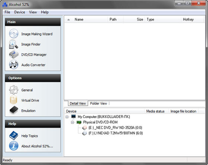Open the Image Making Wizard icon
Image resolution: width=208 pixels, height=165 pixels.
14,34
